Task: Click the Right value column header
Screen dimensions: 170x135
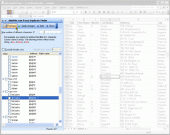Action: tap(48, 54)
